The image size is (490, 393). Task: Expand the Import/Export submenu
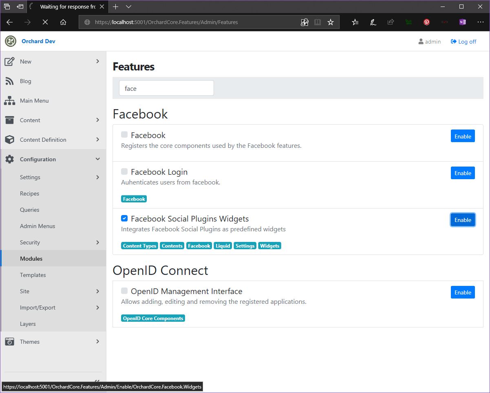coord(97,307)
